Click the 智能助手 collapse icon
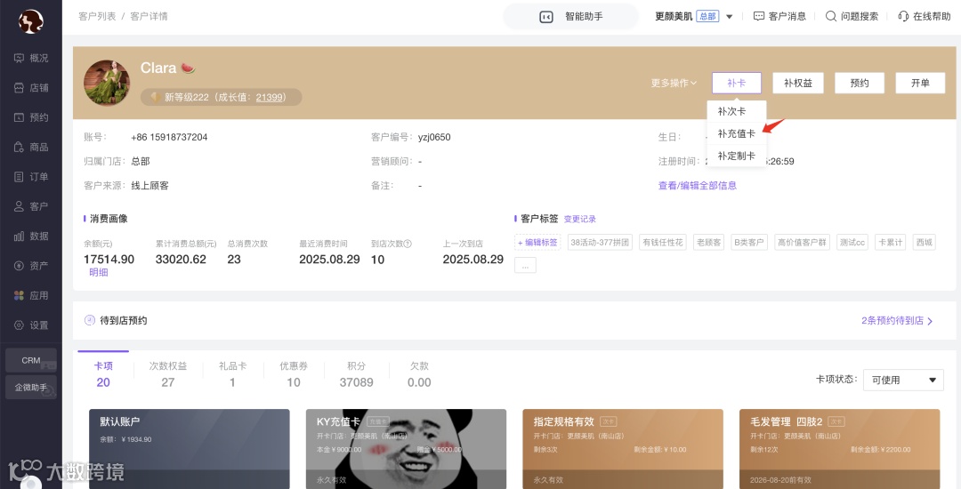 pyautogui.click(x=546, y=17)
